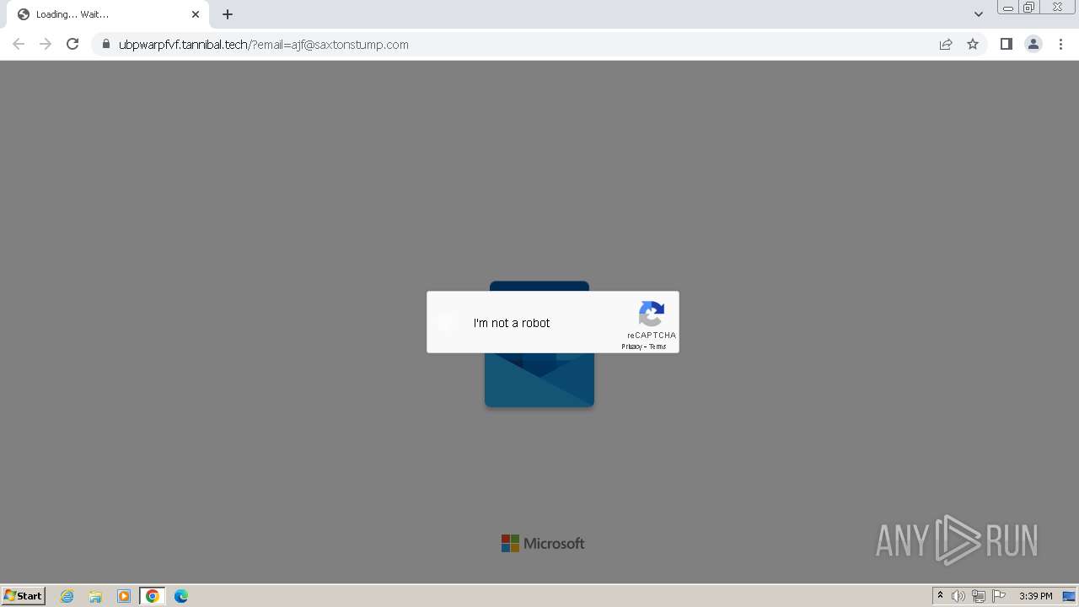Go back to the previous page
This screenshot has height=607, width=1079.
click(x=19, y=44)
